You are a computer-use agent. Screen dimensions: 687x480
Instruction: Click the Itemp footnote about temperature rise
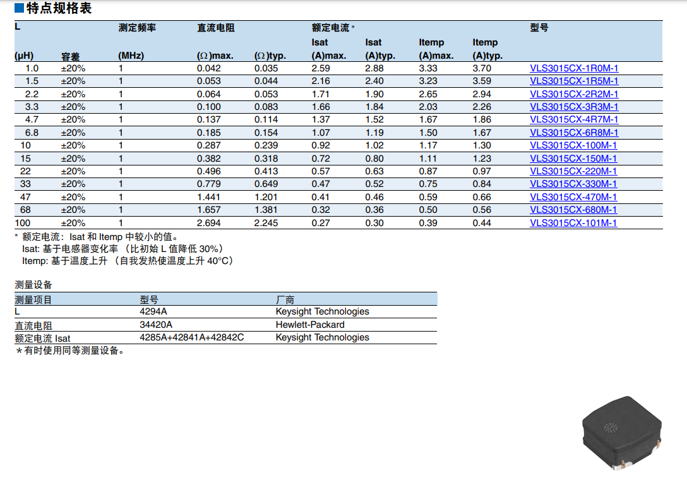pyautogui.click(x=129, y=261)
